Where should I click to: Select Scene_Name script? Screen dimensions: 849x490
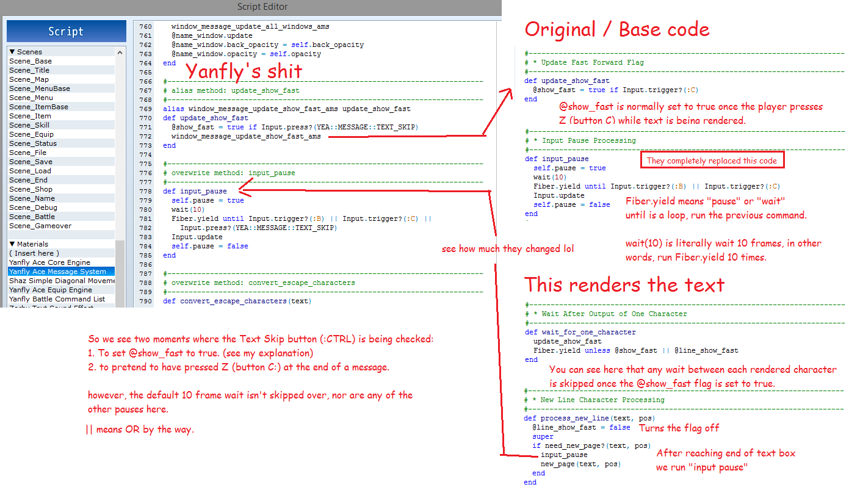pyautogui.click(x=61, y=198)
